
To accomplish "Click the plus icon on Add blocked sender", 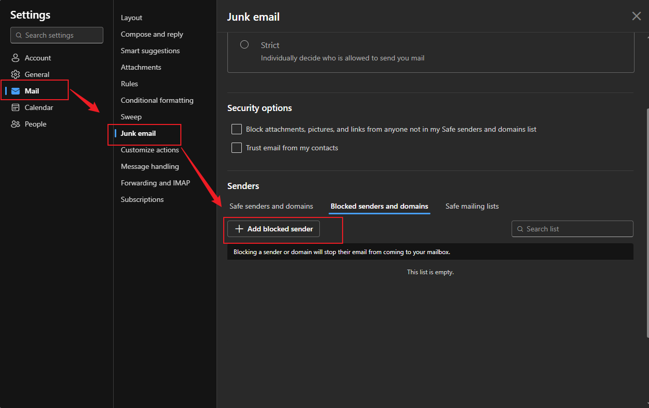I will click(x=239, y=228).
